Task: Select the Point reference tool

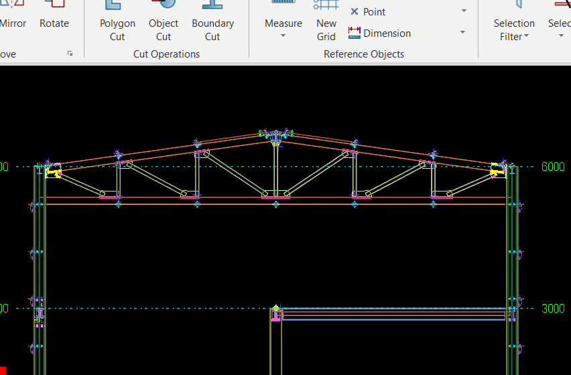Action: 368,11
